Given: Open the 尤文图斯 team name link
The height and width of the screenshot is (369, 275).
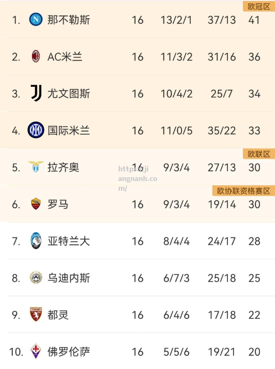Looking at the screenshot, I should (69, 94).
